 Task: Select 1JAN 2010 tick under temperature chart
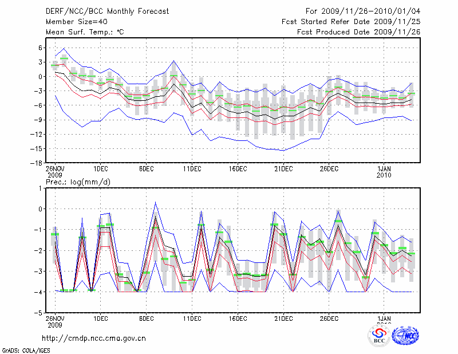385,171
